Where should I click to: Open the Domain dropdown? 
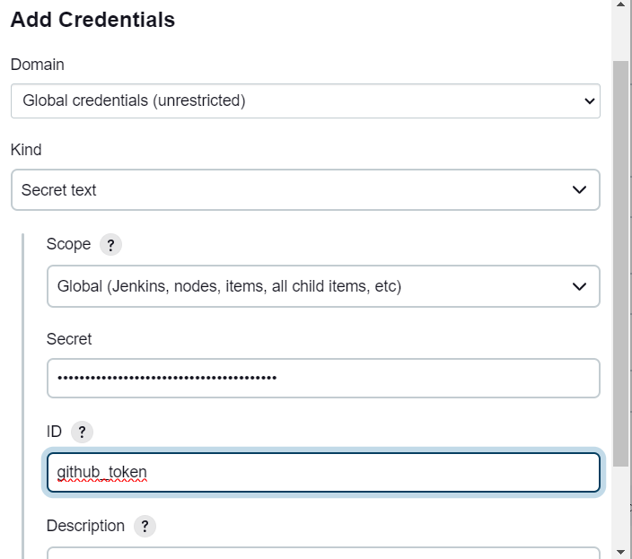pyautogui.click(x=305, y=100)
